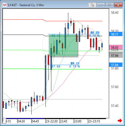Image resolution: width=125 pixels, height=126 pixels.
Task: Click the 57.60 price scale value
Action: click(115, 87)
